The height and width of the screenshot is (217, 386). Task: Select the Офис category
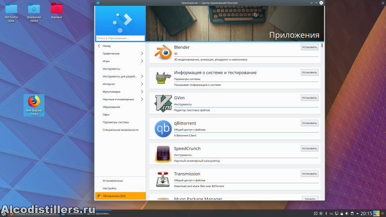[x=120, y=114]
